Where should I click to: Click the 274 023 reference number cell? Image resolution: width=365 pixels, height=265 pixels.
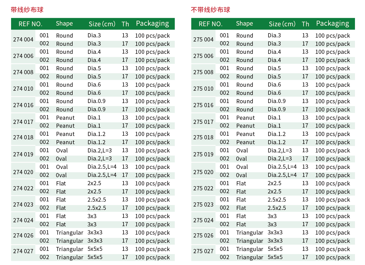pyautogui.click(x=23, y=204)
